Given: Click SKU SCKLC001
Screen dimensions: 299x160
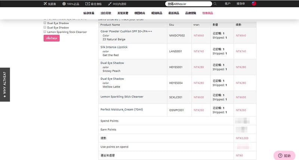Looking at the screenshot, I should coord(176,97).
